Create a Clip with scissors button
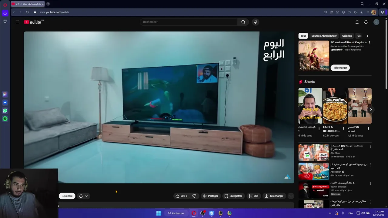 coord(253,196)
